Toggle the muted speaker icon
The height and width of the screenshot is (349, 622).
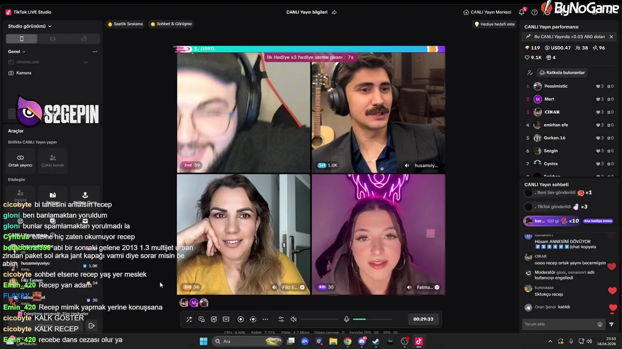click(x=294, y=319)
